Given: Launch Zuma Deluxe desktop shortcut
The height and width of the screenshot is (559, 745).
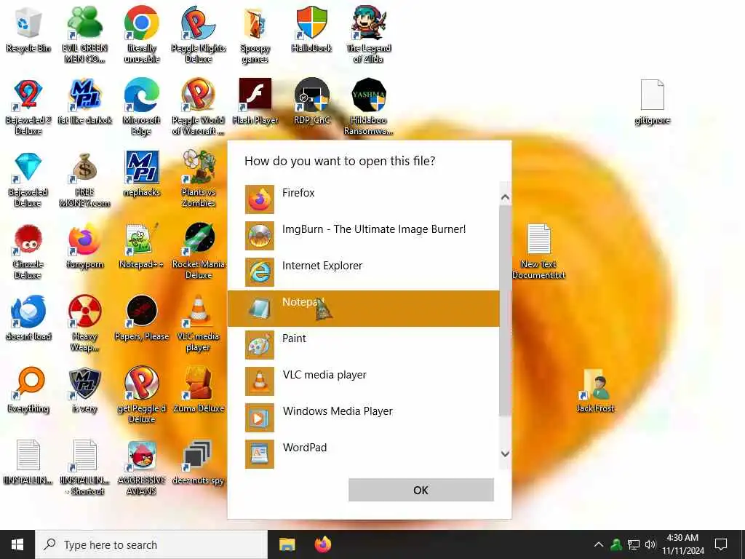Looking at the screenshot, I should tap(198, 390).
